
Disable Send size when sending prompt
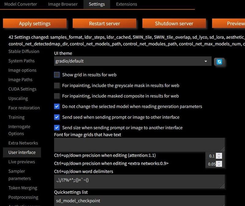(x=57, y=127)
